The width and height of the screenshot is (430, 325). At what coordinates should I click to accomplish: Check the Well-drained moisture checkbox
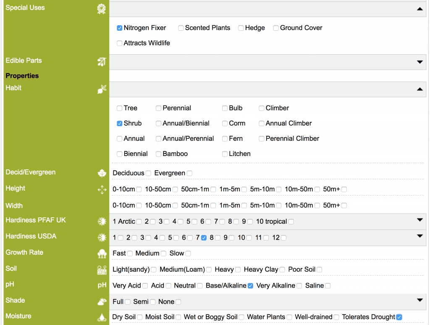coord(336,317)
